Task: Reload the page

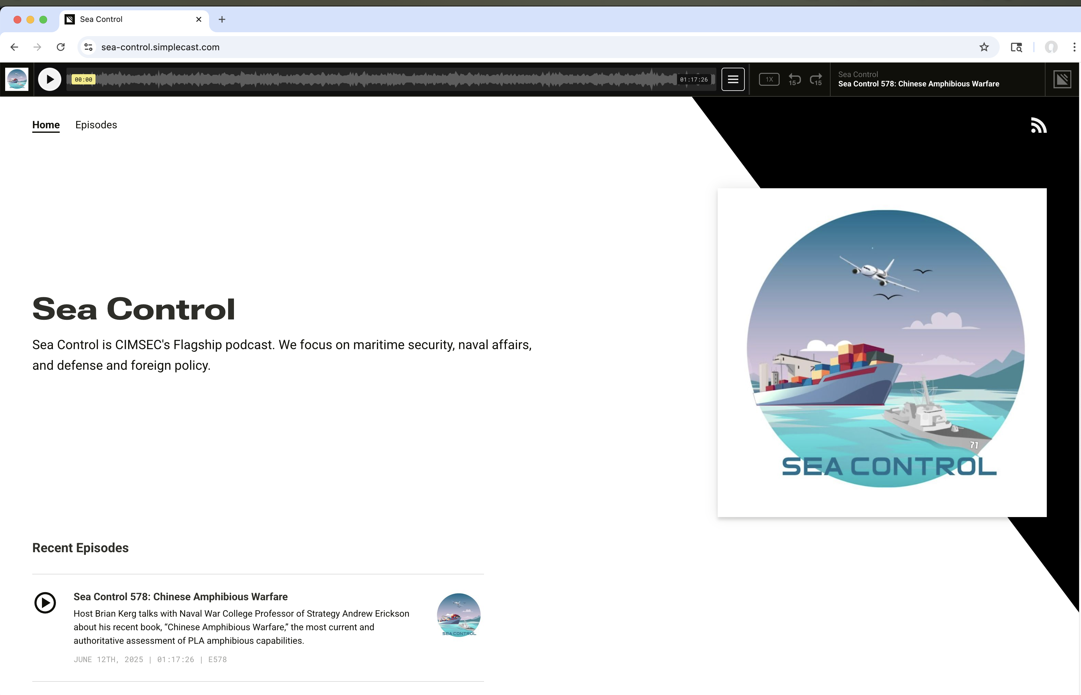Action: point(61,47)
